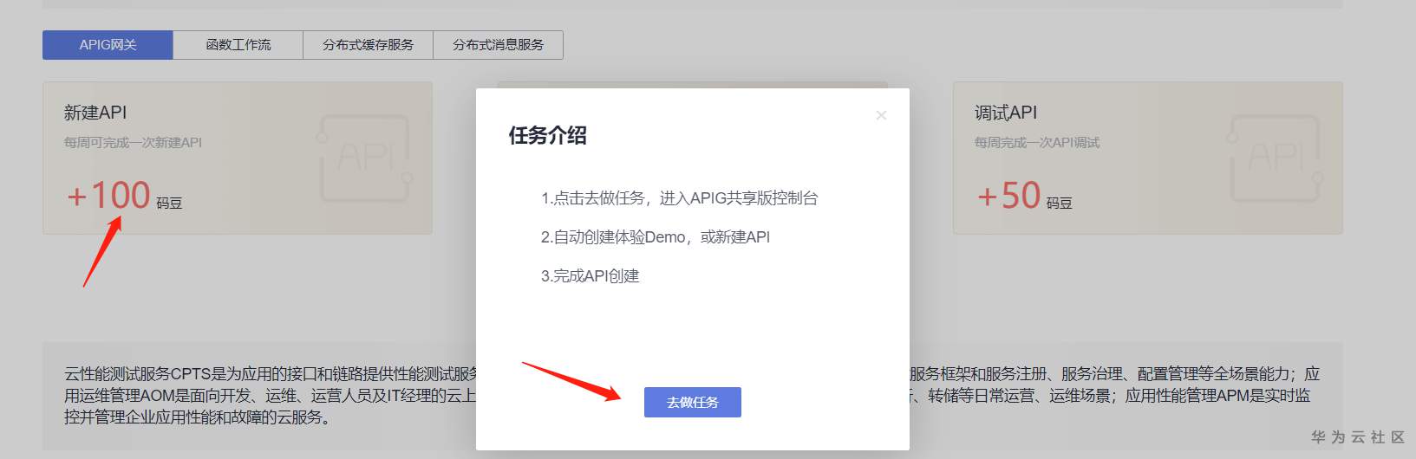Open the 调试API task card title

click(1006, 113)
